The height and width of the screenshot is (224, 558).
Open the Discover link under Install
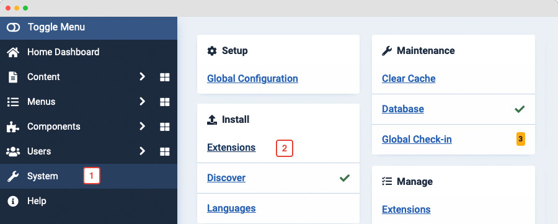click(x=226, y=177)
